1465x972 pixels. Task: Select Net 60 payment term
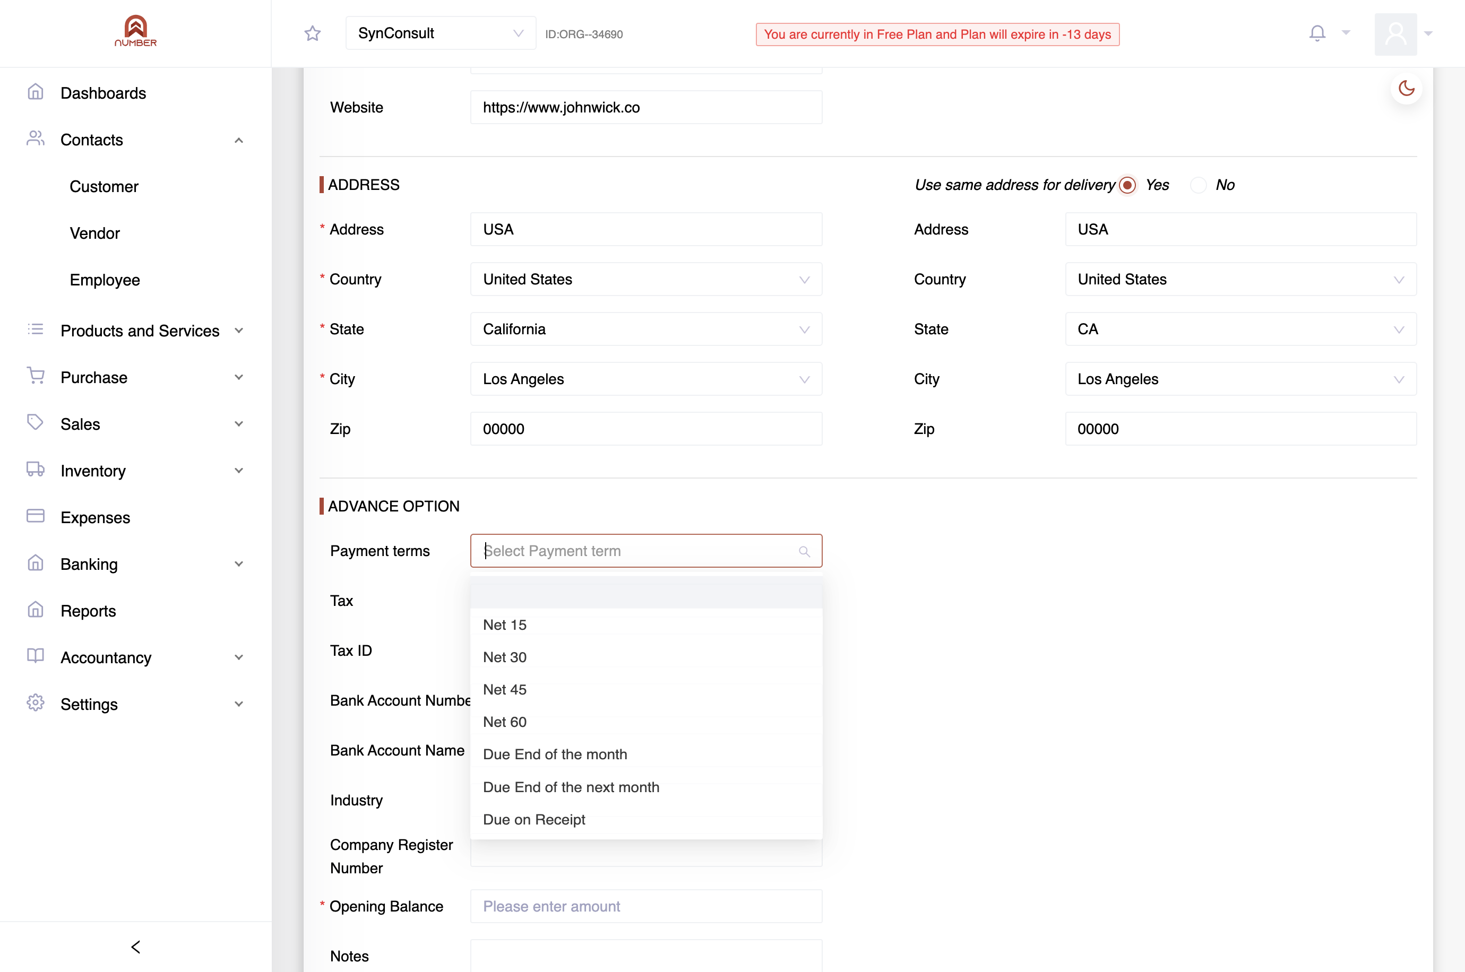[x=646, y=722]
